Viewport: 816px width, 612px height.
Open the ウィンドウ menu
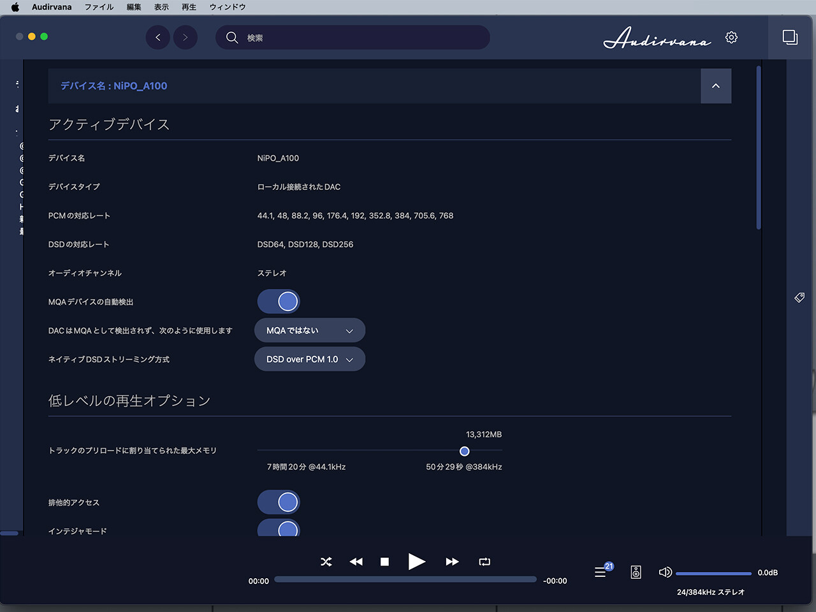tap(228, 7)
